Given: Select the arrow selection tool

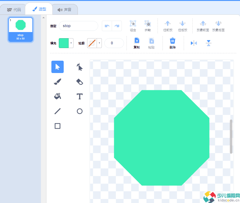Looking at the screenshot, I should (x=58, y=67).
